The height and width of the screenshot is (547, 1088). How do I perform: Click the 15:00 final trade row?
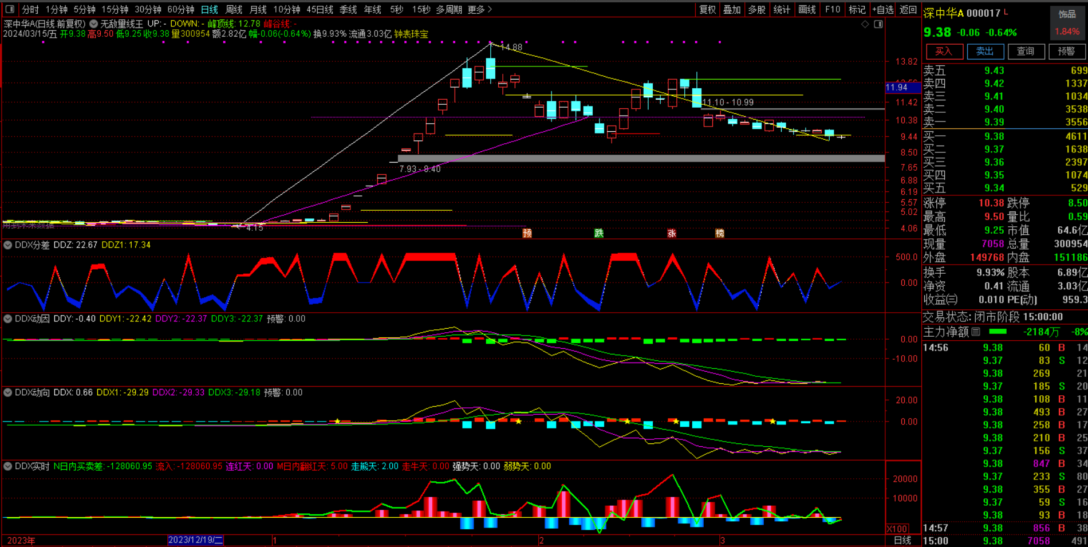pyautogui.click(x=1005, y=541)
